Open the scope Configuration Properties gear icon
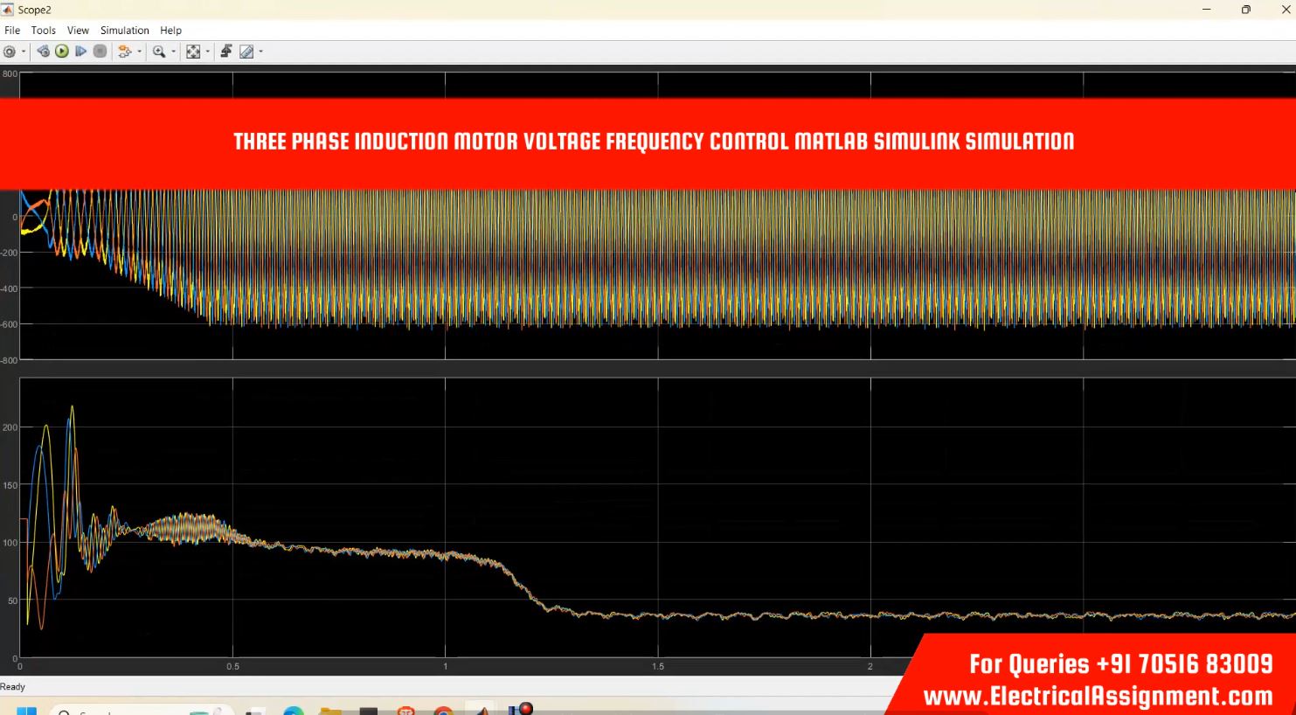1296x715 pixels. tap(10, 52)
